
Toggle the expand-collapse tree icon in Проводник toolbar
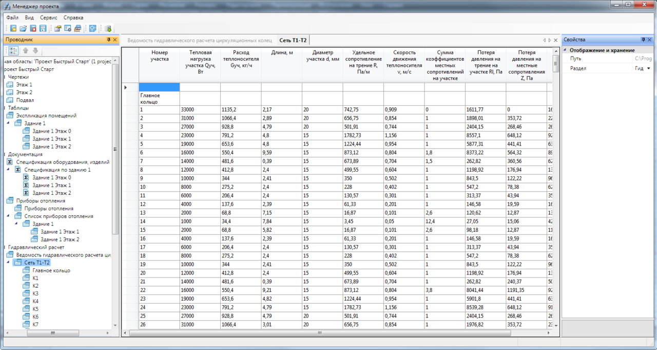[x=13, y=50]
